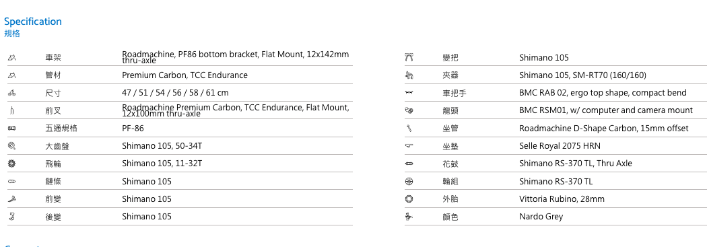Select the tyre icon next to 外胎
The height and width of the screenshot is (247, 707).
(x=409, y=199)
